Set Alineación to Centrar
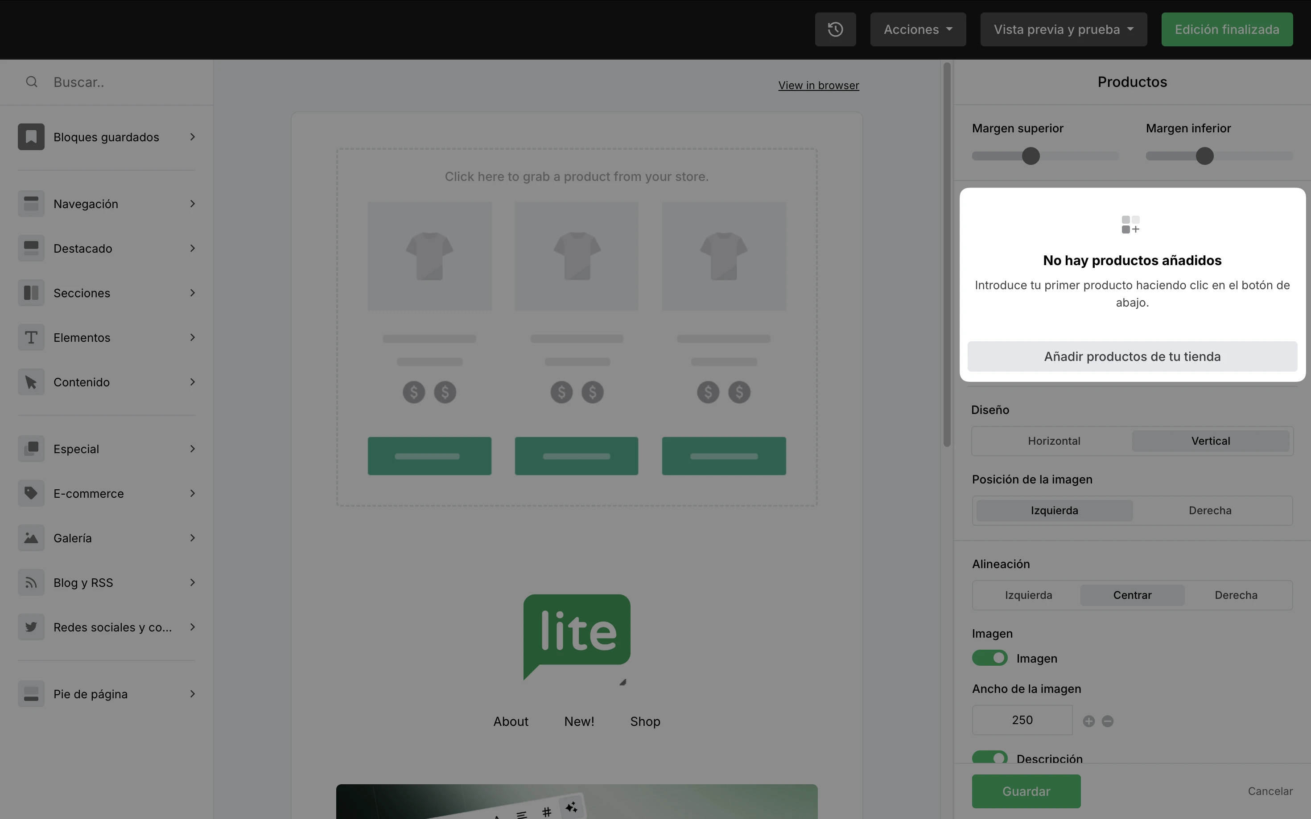This screenshot has width=1311, height=819. click(x=1132, y=595)
